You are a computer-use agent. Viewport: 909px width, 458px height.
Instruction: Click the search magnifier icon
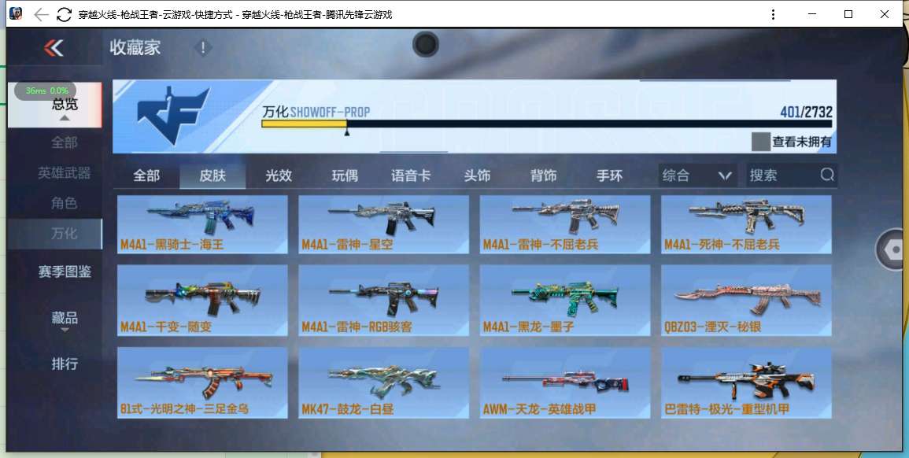pyautogui.click(x=827, y=175)
